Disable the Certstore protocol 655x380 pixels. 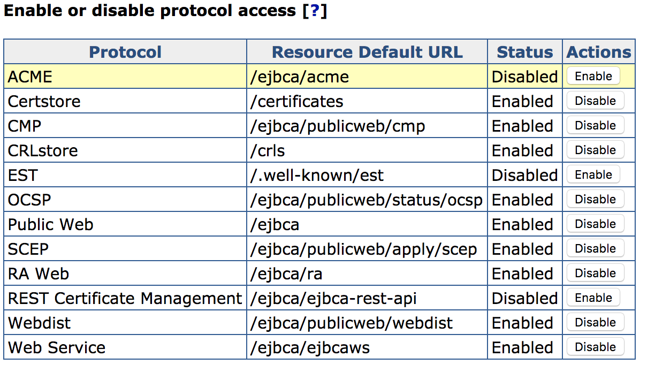pos(595,101)
